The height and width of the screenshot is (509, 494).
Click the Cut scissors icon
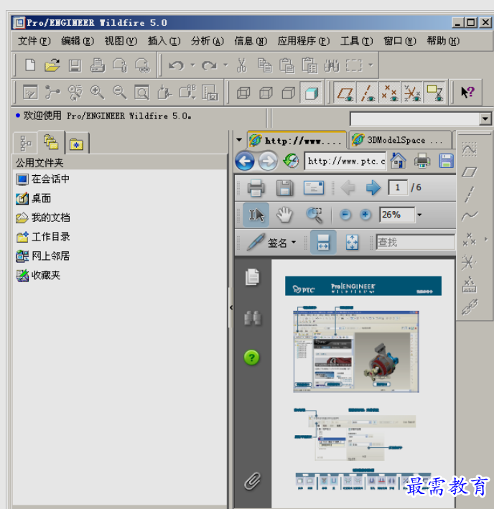pyautogui.click(x=241, y=65)
